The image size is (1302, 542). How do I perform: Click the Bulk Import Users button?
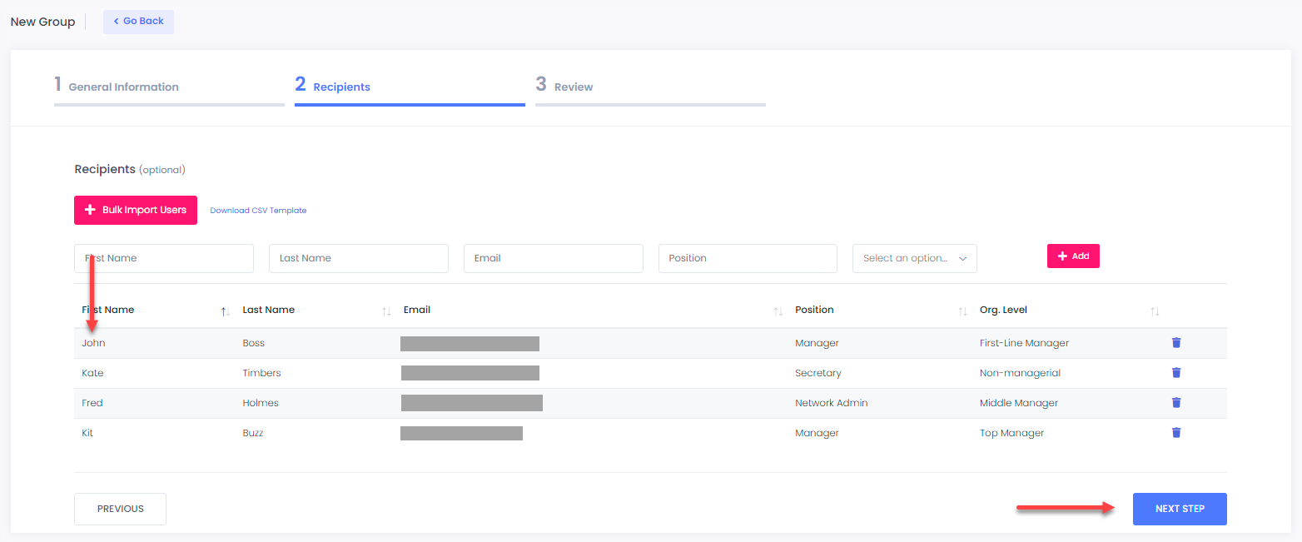pyautogui.click(x=136, y=211)
